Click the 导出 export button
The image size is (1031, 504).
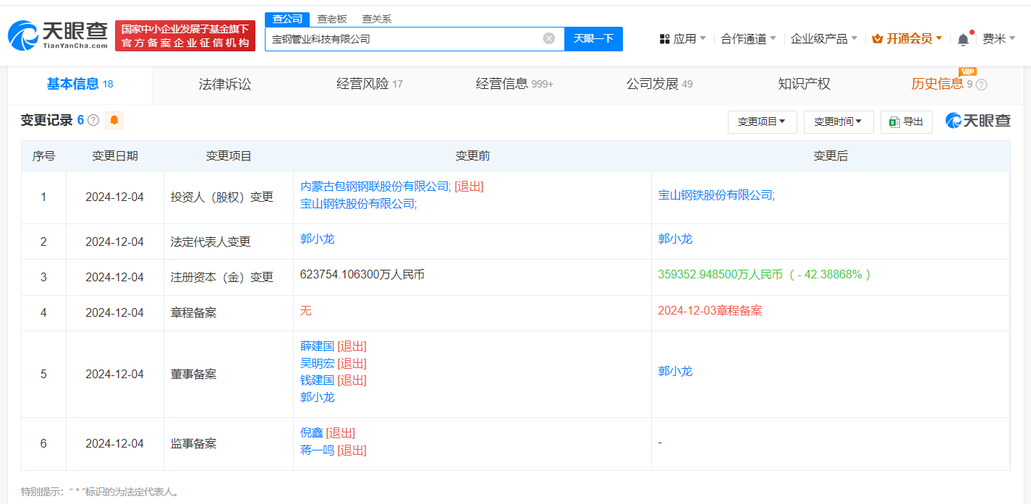tap(907, 122)
